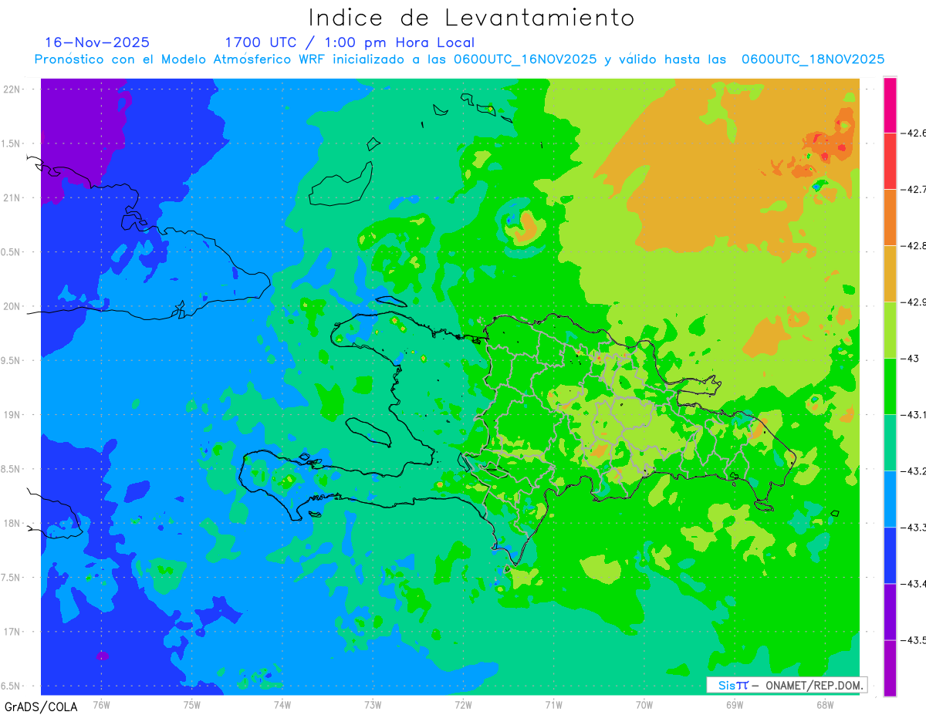Click the "70W" longitude axis label
This screenshot has width=926, height=715.
click(644, 704)
